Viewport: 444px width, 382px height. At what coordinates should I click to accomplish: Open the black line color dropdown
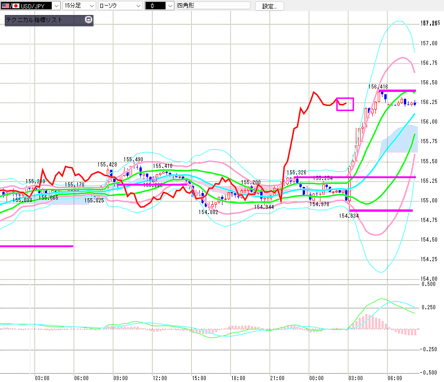tap(160, 6)
